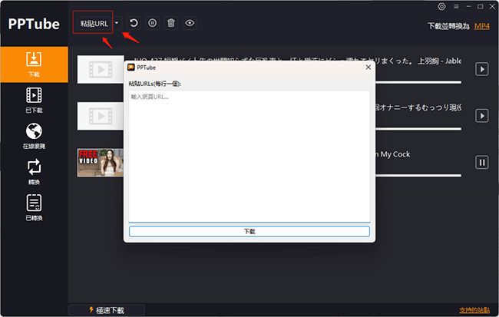
Task: Pause the third downloading video
Action: (x=482, y=163)
